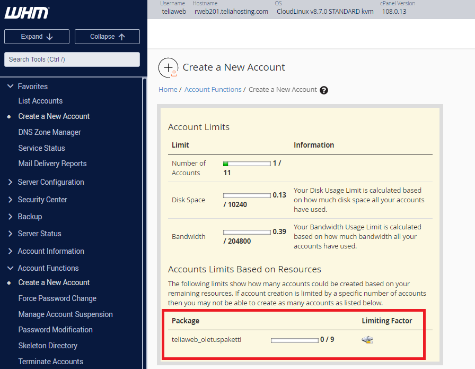475x369 pixels.
Task: Open Create a New Account under Account Functions
Action: tap(54, 282)
